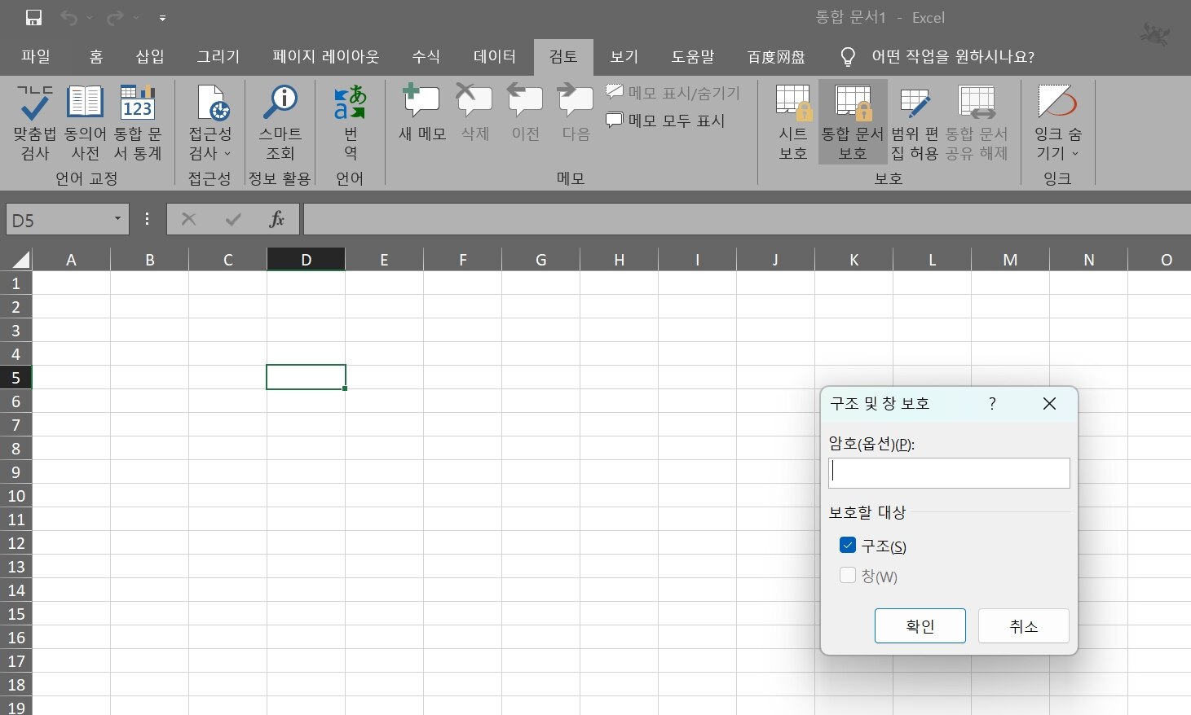Click the 번역 translate icon
The width and height of the screenshot is (1191, 715).
(x=350, y=104)
